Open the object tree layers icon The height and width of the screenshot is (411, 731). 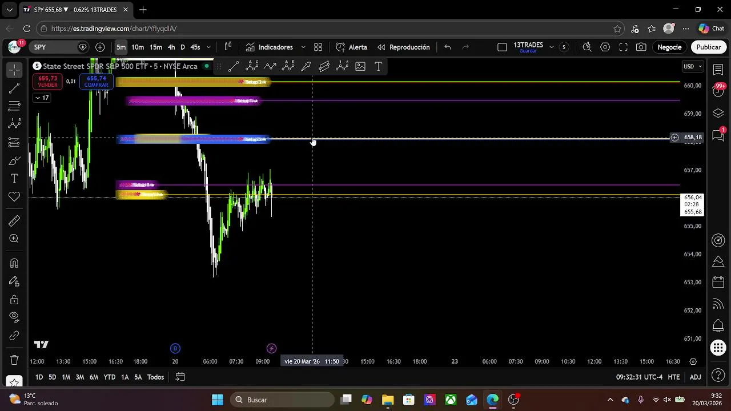718,113
